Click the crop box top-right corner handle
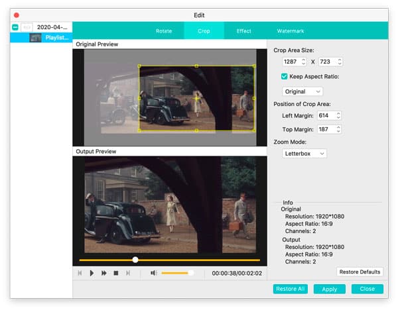Image resolution: width=398 pixels, height=310 pixels. point(254,66)
